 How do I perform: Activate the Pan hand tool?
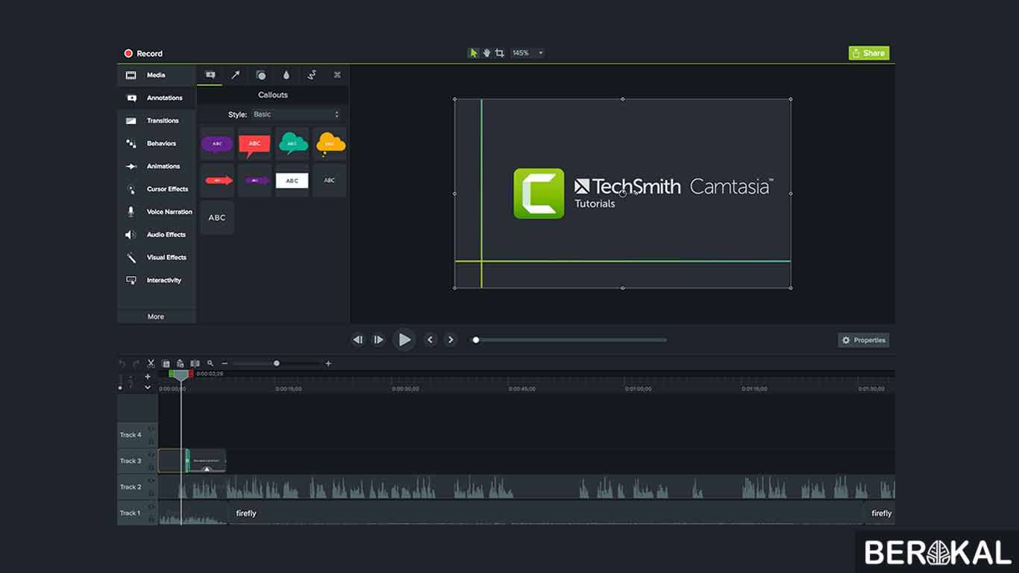click(486, 52)
